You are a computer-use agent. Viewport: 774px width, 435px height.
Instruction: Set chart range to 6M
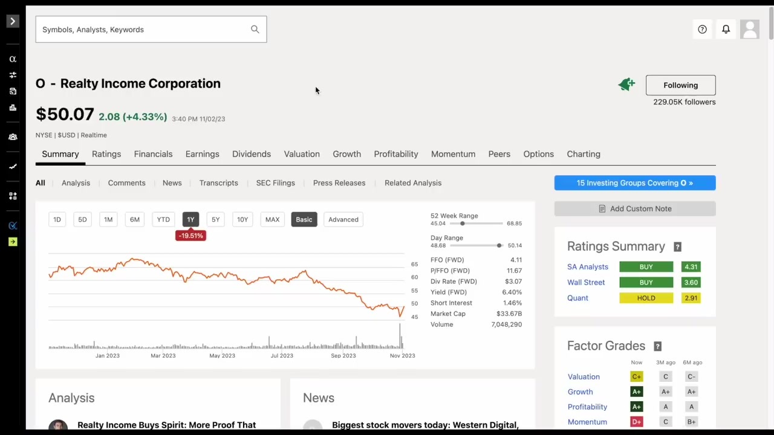click(x=135, y=219)
